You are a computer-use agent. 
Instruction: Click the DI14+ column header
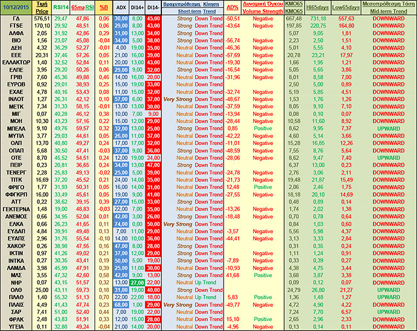click(137, 8)
